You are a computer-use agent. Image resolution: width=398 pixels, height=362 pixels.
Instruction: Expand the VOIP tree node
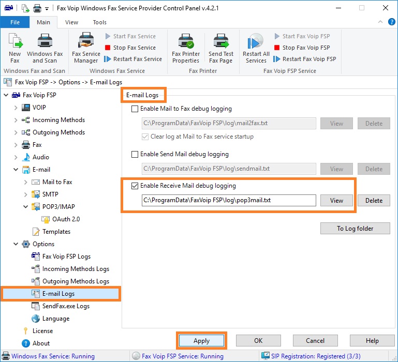pyautogui.click(x=16, y=108)
